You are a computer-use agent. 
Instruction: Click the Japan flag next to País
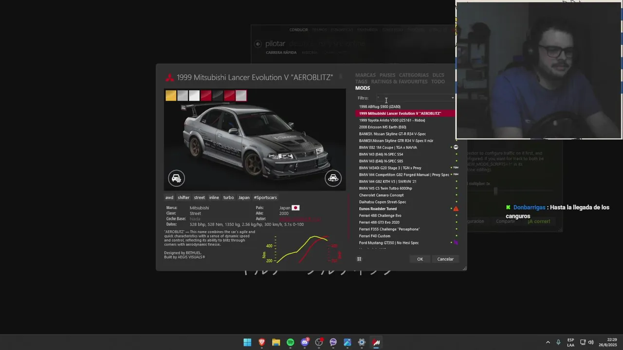pyautogui.click(x=295, y=208)
